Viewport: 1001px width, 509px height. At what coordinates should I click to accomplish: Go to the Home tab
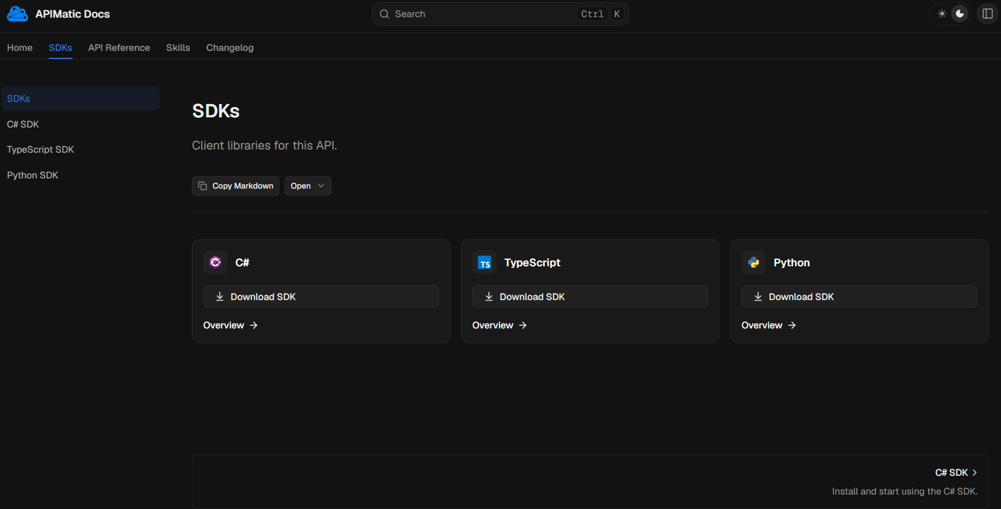coord(20,48)
